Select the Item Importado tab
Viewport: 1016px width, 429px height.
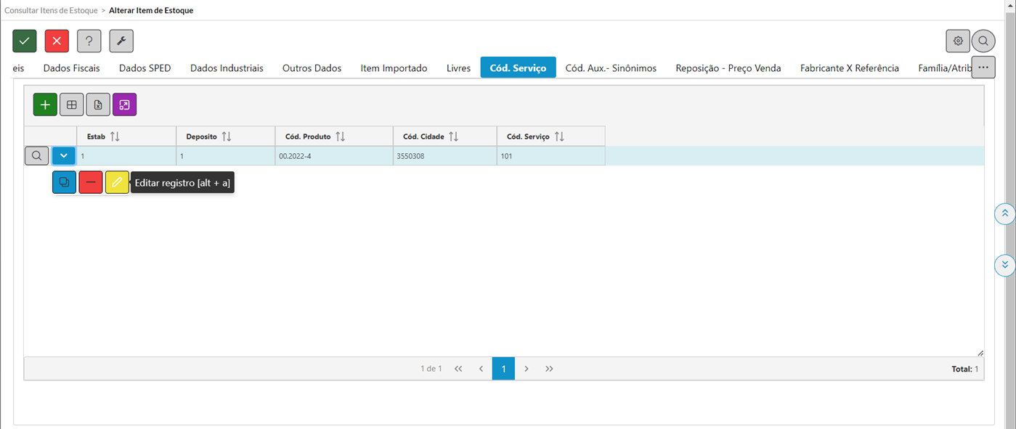pos(394,68)
